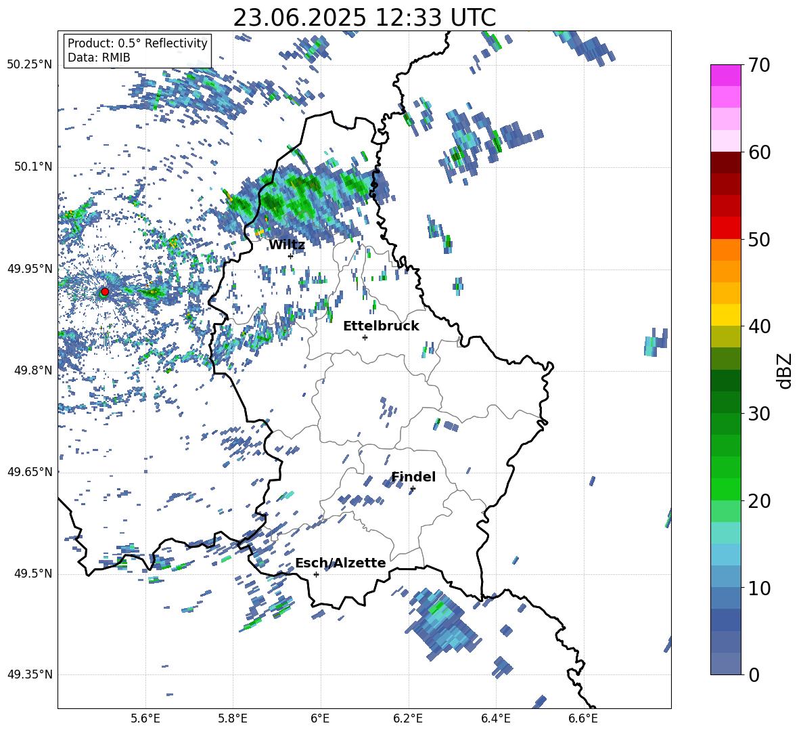The image size is (801, 732).
Task: Click the timestamp title 23.06.2025 12:33 UTC
Action: click(x=365, y=18)
